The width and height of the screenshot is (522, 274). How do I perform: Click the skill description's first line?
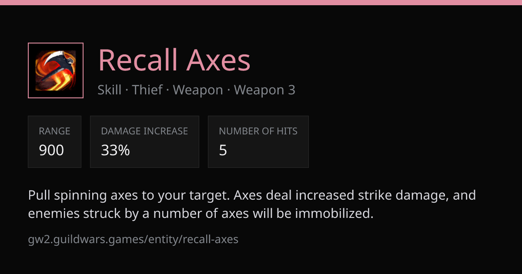coord(252,195)
